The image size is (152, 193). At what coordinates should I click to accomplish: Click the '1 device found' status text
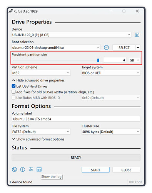[21, 182]
